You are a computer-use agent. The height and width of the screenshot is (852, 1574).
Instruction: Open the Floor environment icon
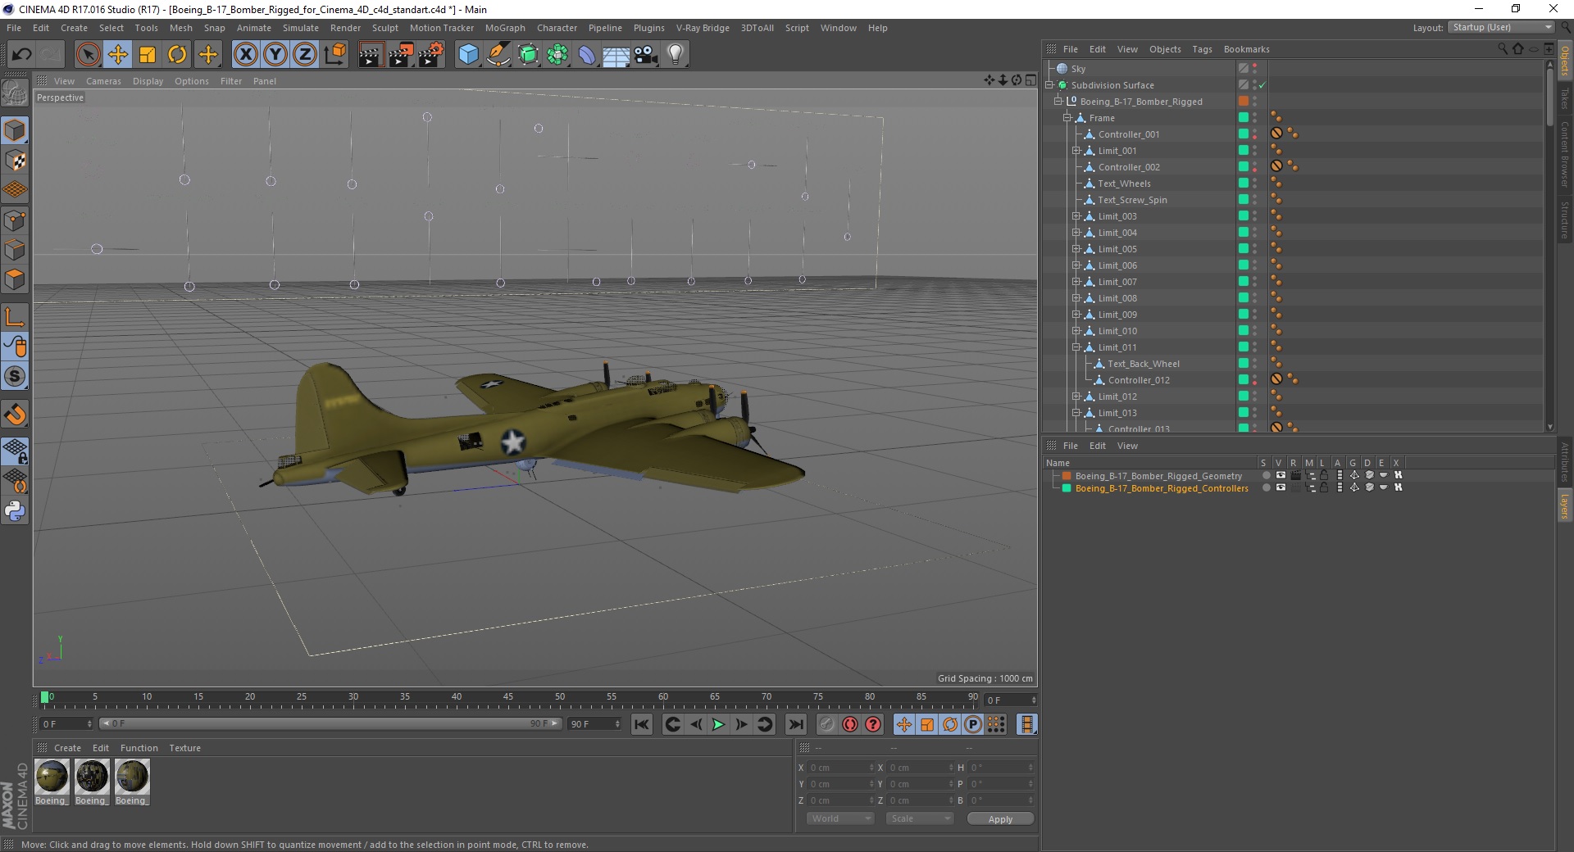[x=616, y=55]
